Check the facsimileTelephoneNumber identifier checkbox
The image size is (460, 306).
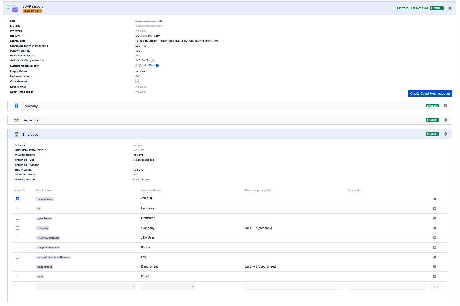[18, 257]
